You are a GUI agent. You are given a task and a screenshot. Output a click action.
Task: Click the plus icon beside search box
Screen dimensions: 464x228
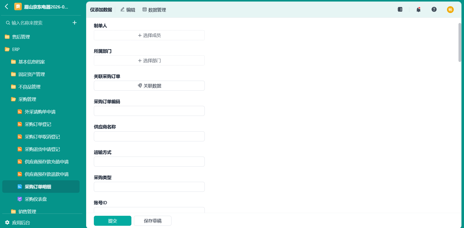[75, 23]
